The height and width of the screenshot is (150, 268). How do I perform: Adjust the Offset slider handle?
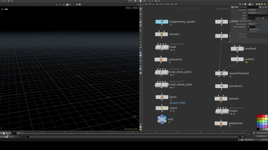pyautogui.click(x=264, y=18)
